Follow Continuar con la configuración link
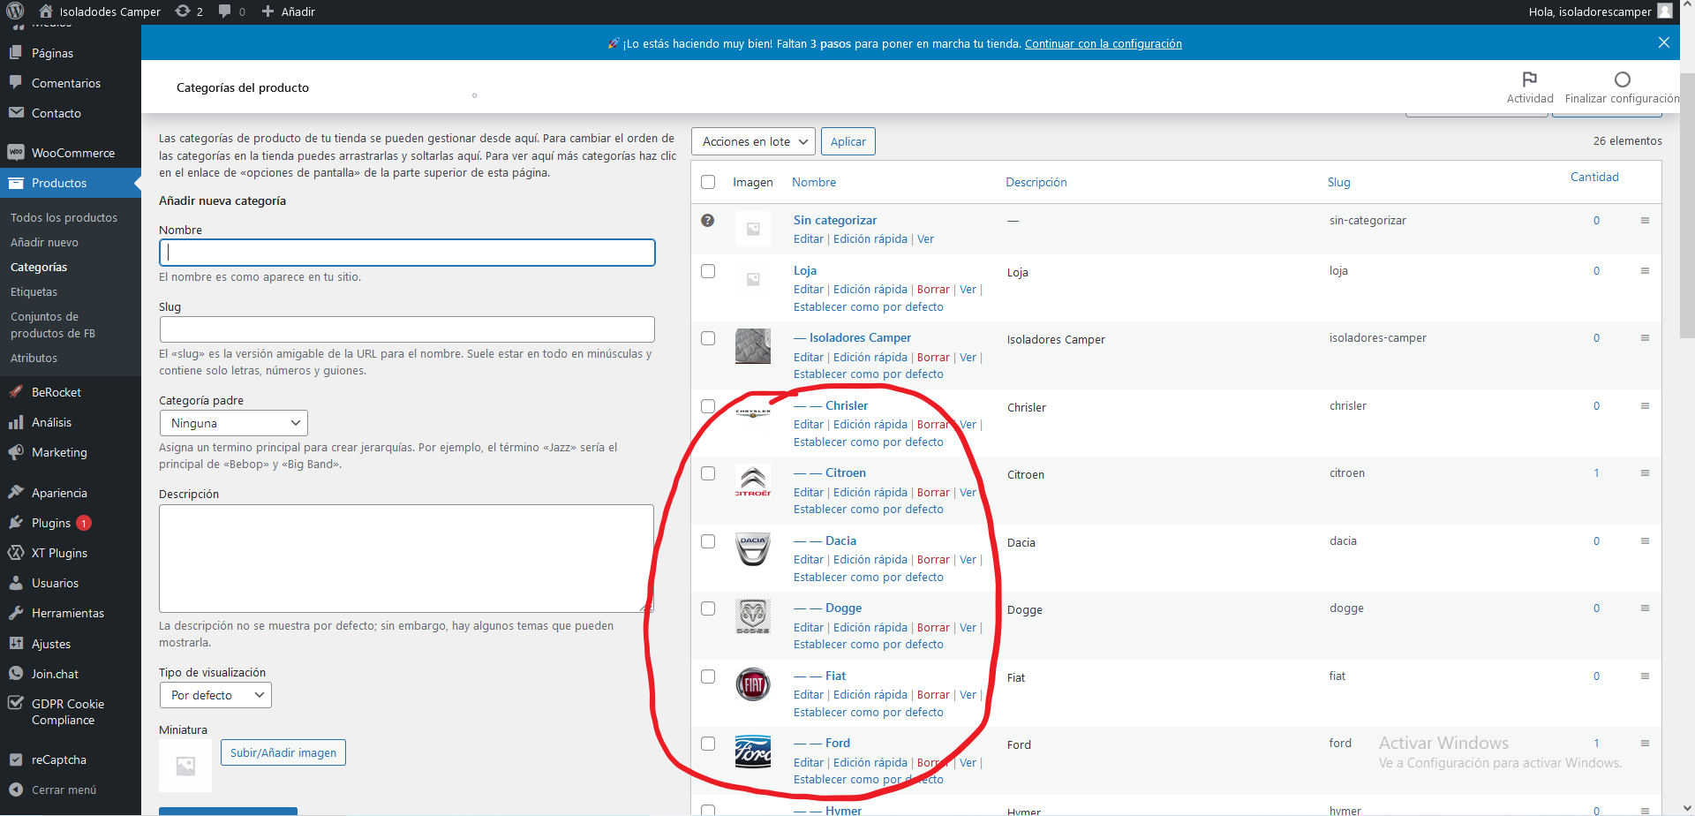Image resolution: width=1695 pixels, height=816 pixels. pos(1104,43)
